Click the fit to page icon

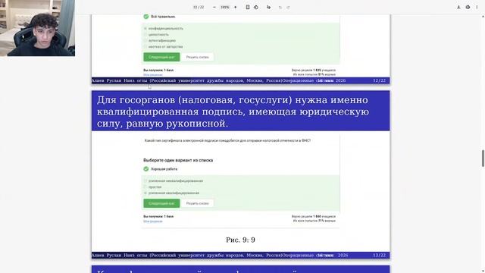248,7
